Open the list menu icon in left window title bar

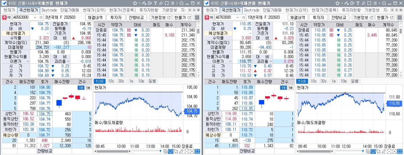click(173, 3)
